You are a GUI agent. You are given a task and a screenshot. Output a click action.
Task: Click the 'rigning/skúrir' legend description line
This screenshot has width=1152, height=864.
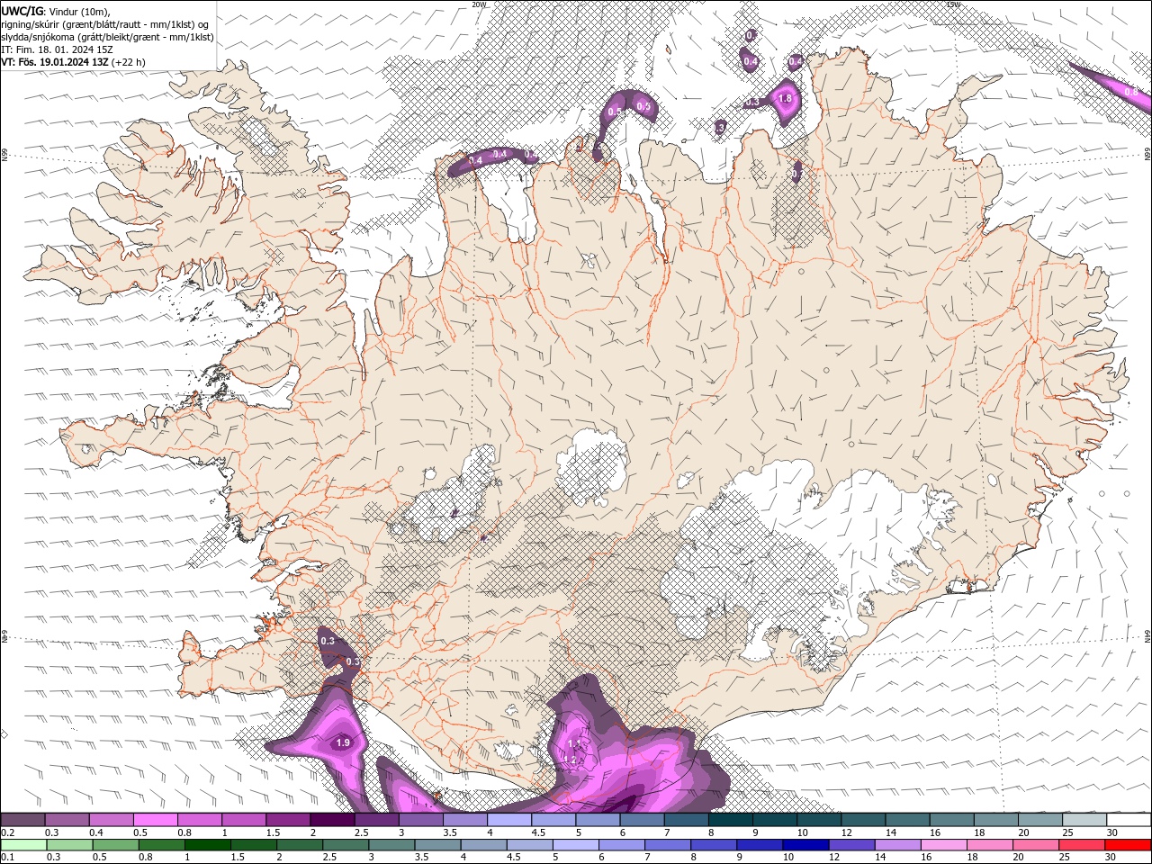point(106,24)
